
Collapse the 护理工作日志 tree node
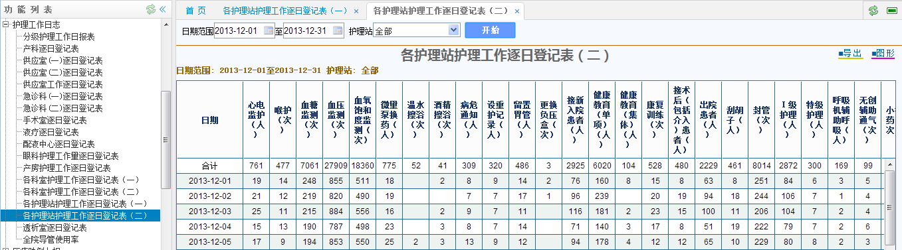tap(6, 25)
